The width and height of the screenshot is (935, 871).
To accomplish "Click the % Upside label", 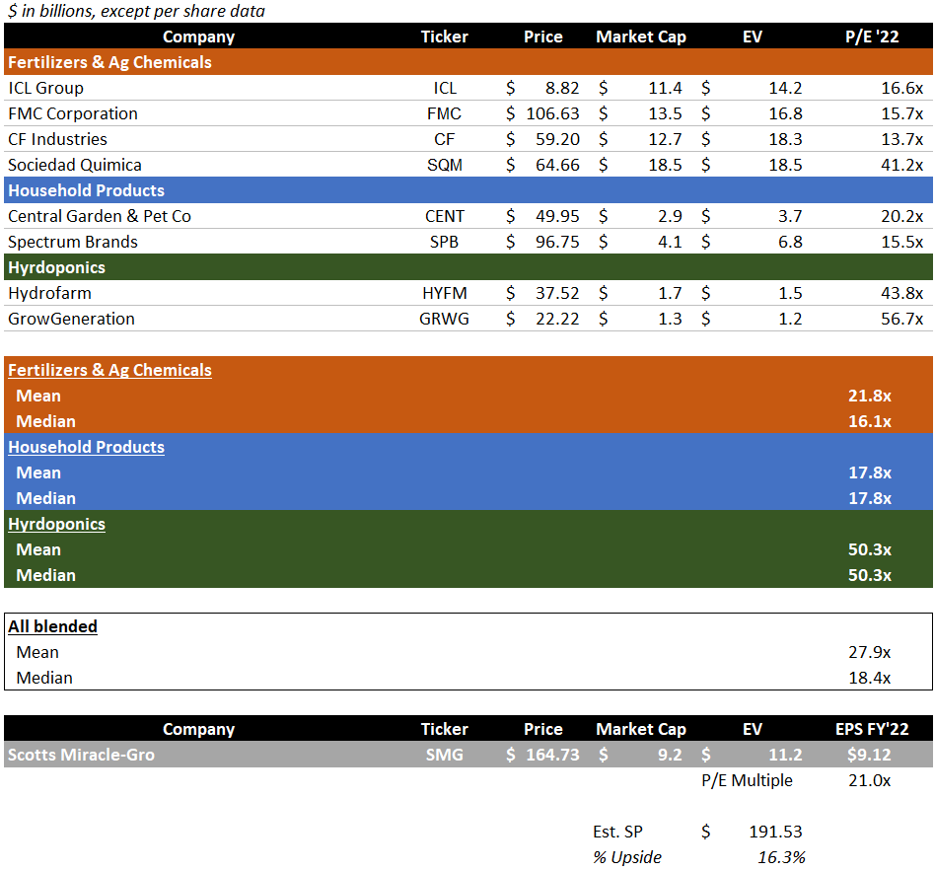I will click(x=626, y=857).
